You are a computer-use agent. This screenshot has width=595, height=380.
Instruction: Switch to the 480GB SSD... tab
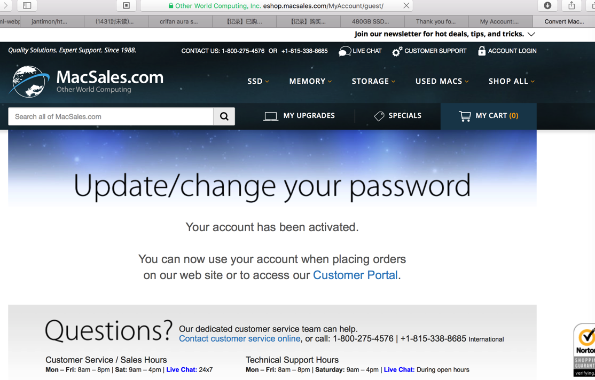click(373, 21)
